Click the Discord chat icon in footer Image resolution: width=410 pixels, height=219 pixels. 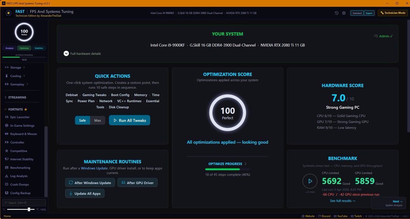[319, 216]
